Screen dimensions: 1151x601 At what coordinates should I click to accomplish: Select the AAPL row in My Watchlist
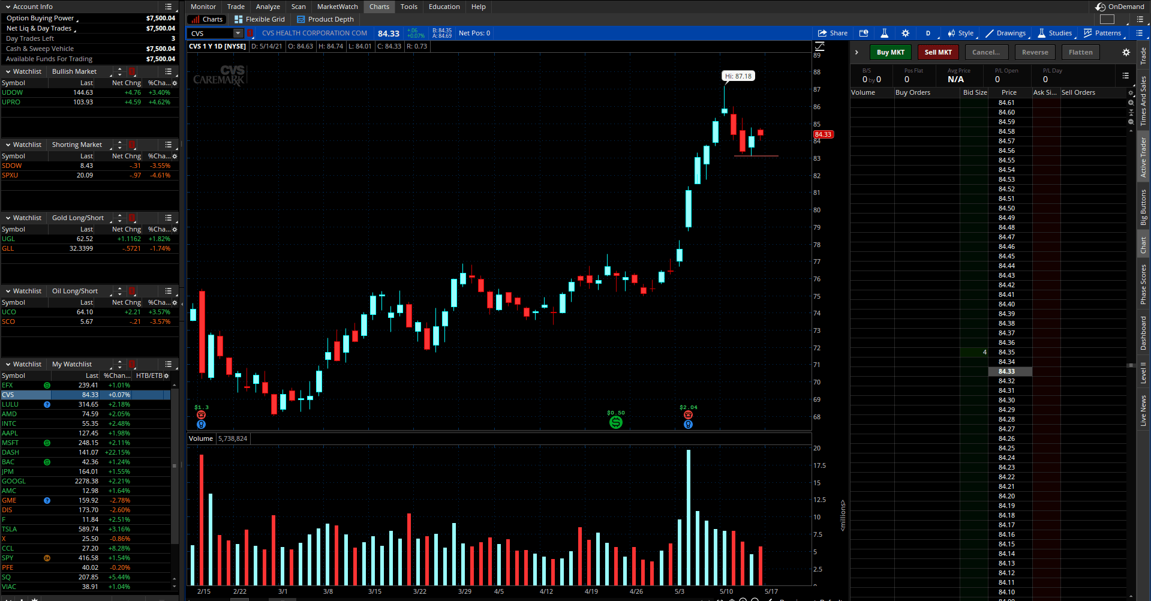[60, 433]
